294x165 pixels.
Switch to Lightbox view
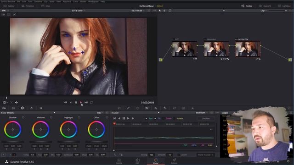pyautogui.click(x=284, y=6)
